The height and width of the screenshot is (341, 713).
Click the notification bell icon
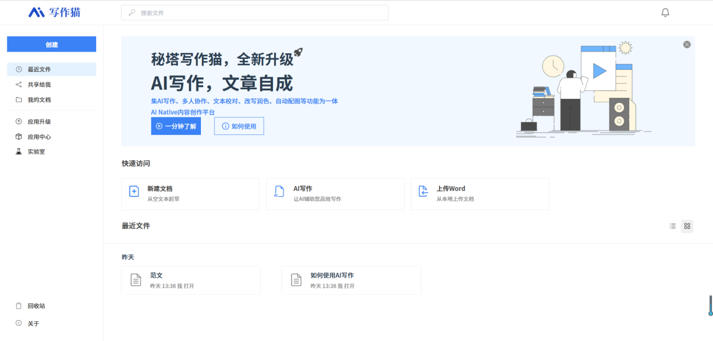(x=665, y=12)
